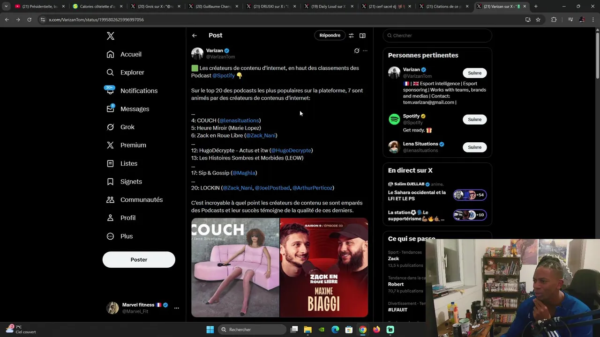The width and height of the screenshot is (600, 337).
Task: Open the COUCH podcast image
Action: click(x=235, y=268)
